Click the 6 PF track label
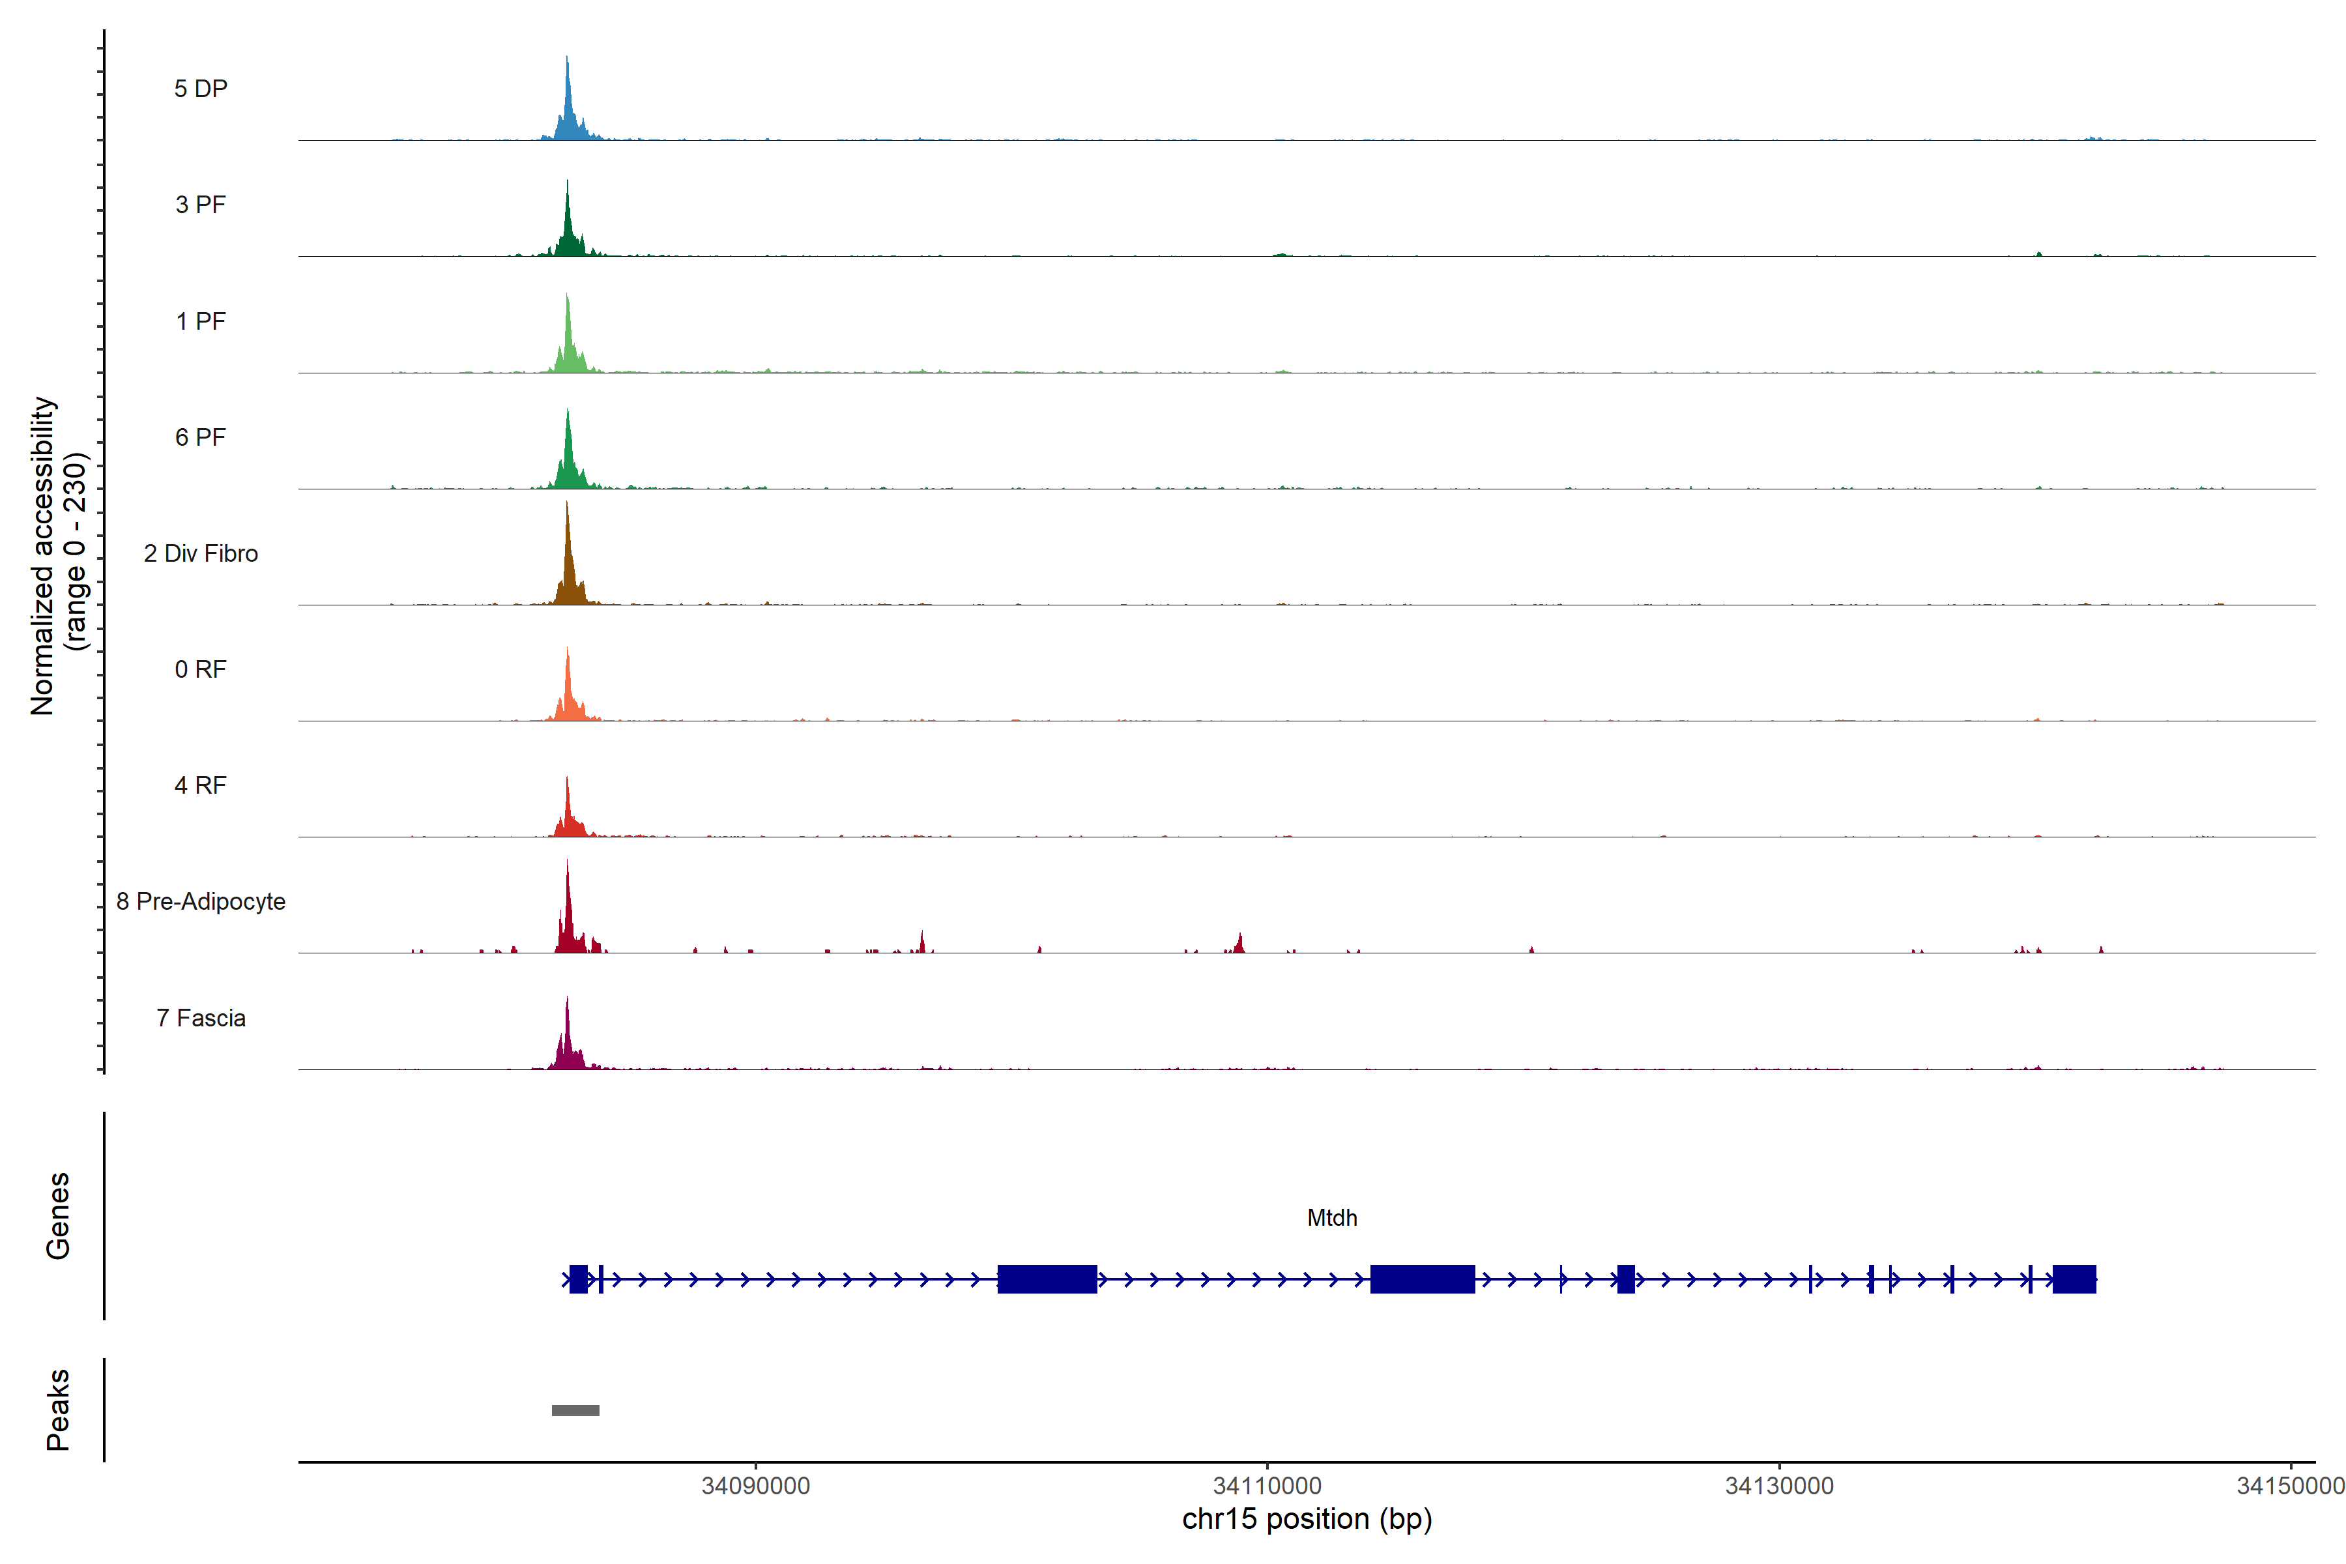Screen dimensions: 2346x1564 201,437
